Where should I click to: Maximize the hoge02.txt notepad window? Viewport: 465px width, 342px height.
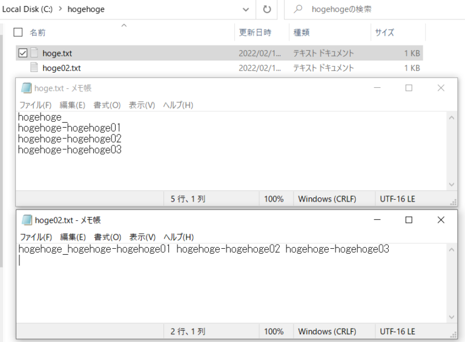point(409,220)
